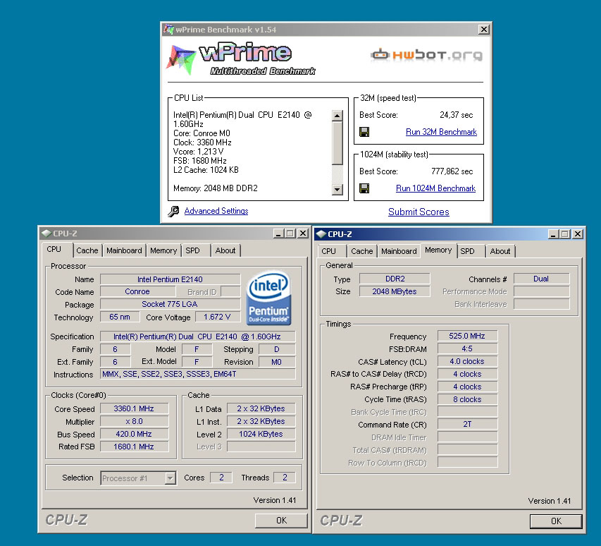Viewport: 601px width, 546px height.
Task: Click memory Frequency value '525.0 MHz'
Action: tap(467, 336)
